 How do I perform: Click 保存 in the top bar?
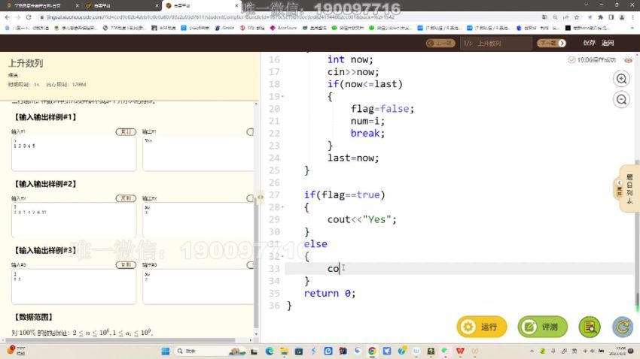point(589,43)
